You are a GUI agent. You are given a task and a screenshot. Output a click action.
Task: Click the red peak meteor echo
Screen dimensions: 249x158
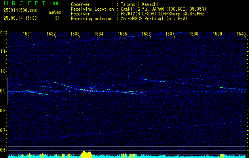click(87, 90)
